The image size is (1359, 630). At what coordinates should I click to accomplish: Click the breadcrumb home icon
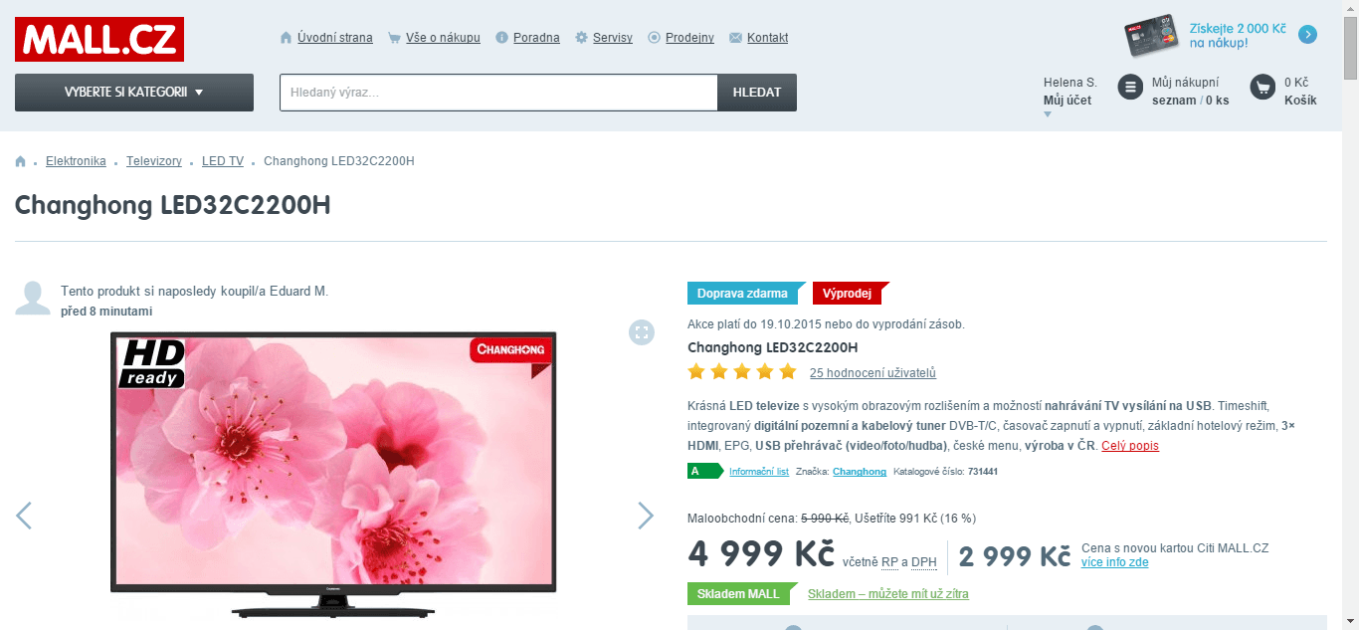coord(21,161)
